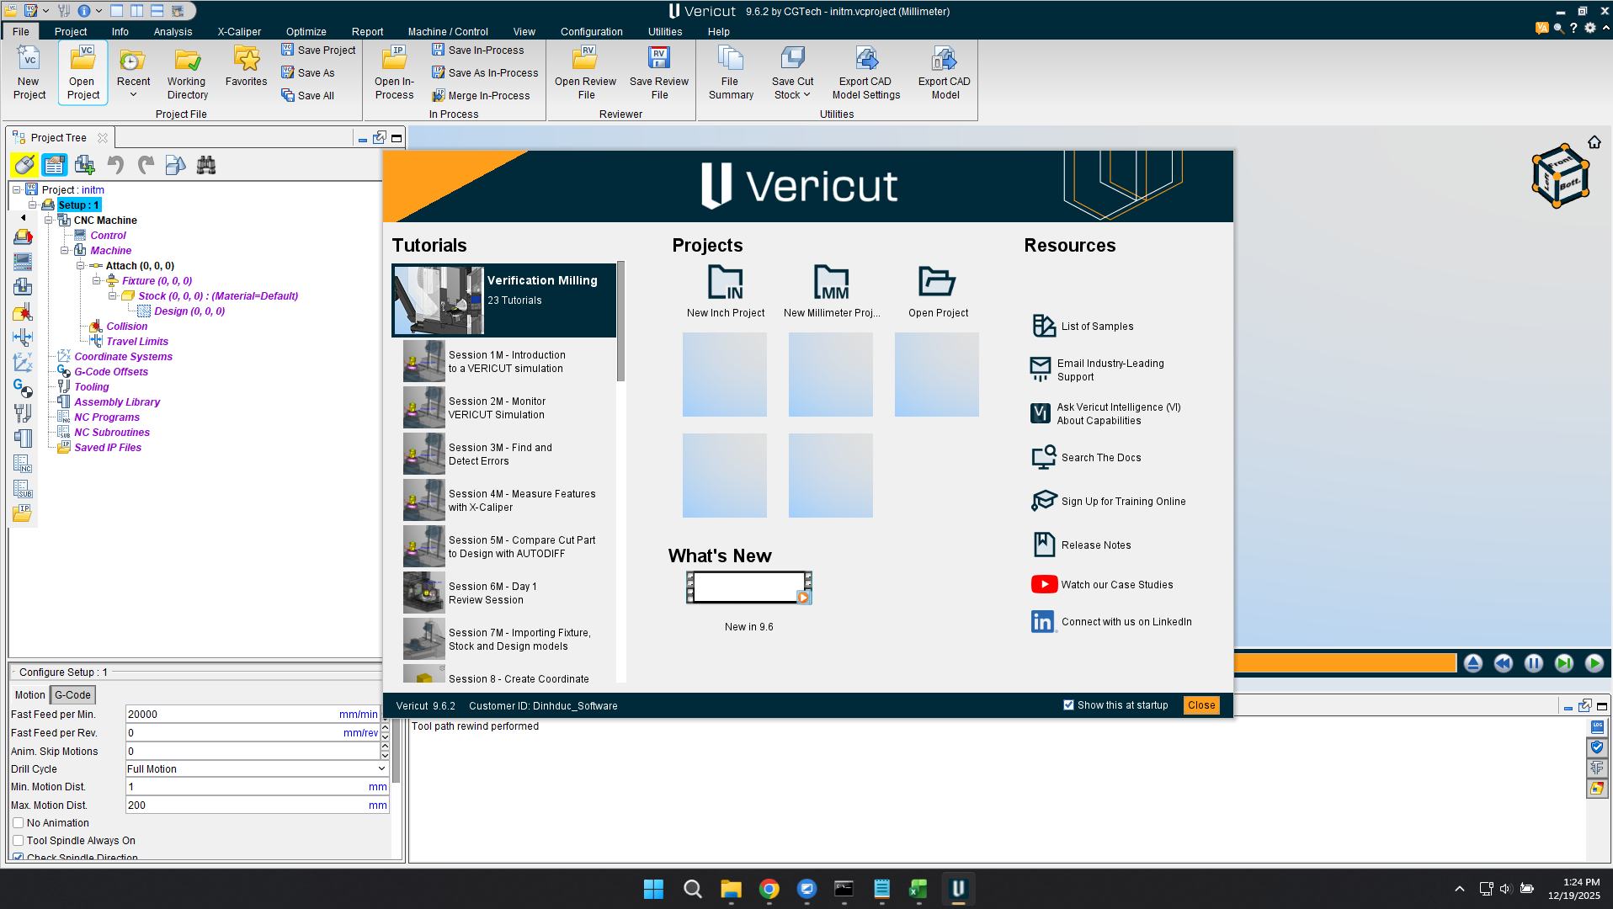This screenshot has height=909, width=1613.
Task: Click Save Project in ribbon
Action: 318,50
